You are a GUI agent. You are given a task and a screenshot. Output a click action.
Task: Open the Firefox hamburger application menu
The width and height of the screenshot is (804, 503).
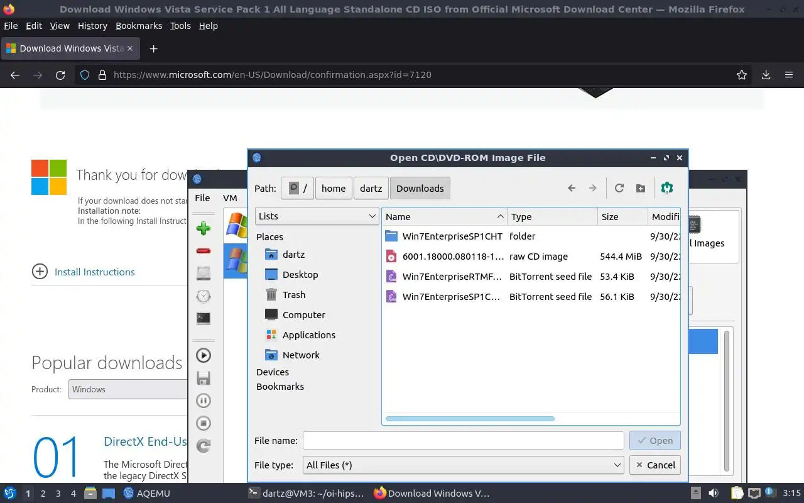tap(789, 75)
